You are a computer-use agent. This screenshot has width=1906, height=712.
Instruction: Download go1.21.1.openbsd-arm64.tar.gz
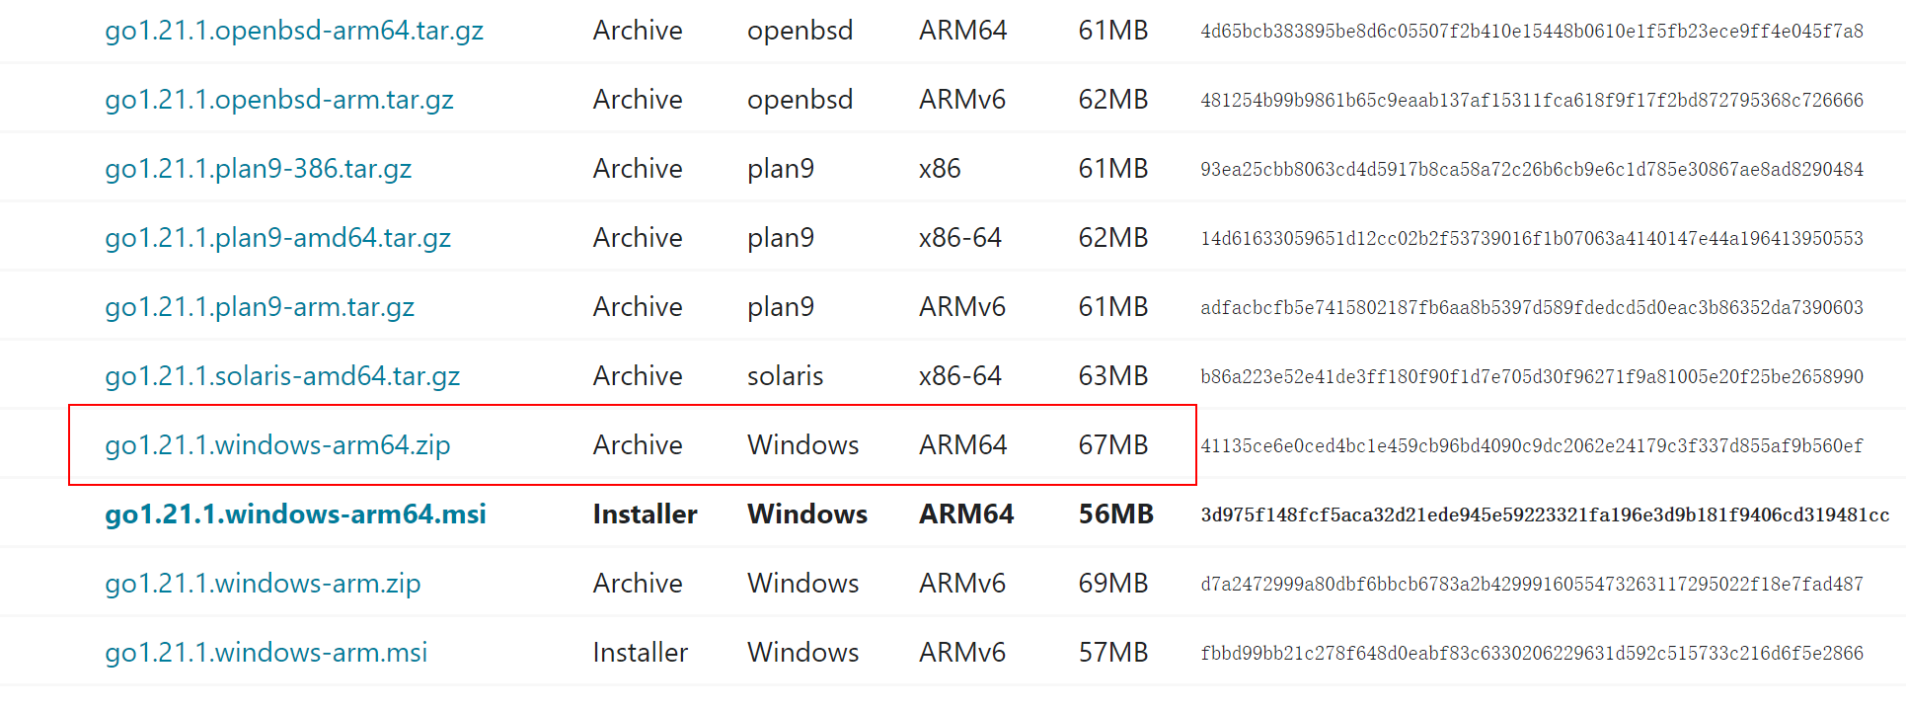294,31
